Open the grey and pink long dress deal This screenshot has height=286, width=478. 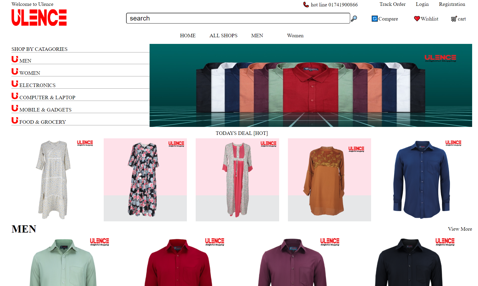pos(237,180)
